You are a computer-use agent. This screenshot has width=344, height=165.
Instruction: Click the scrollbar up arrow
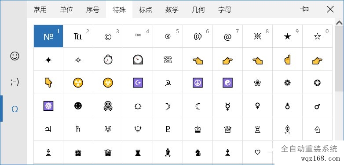tap(339, 22)
